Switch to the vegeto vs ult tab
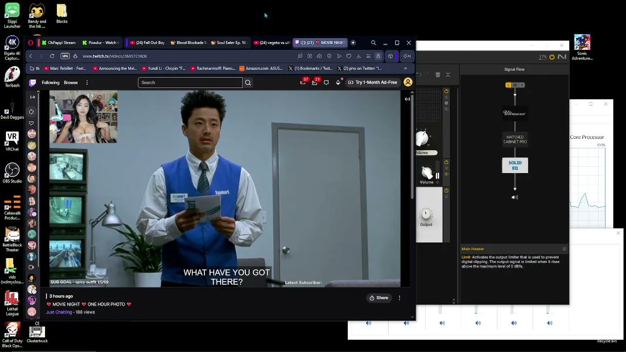626x352 pixels. tap(272, 43)
